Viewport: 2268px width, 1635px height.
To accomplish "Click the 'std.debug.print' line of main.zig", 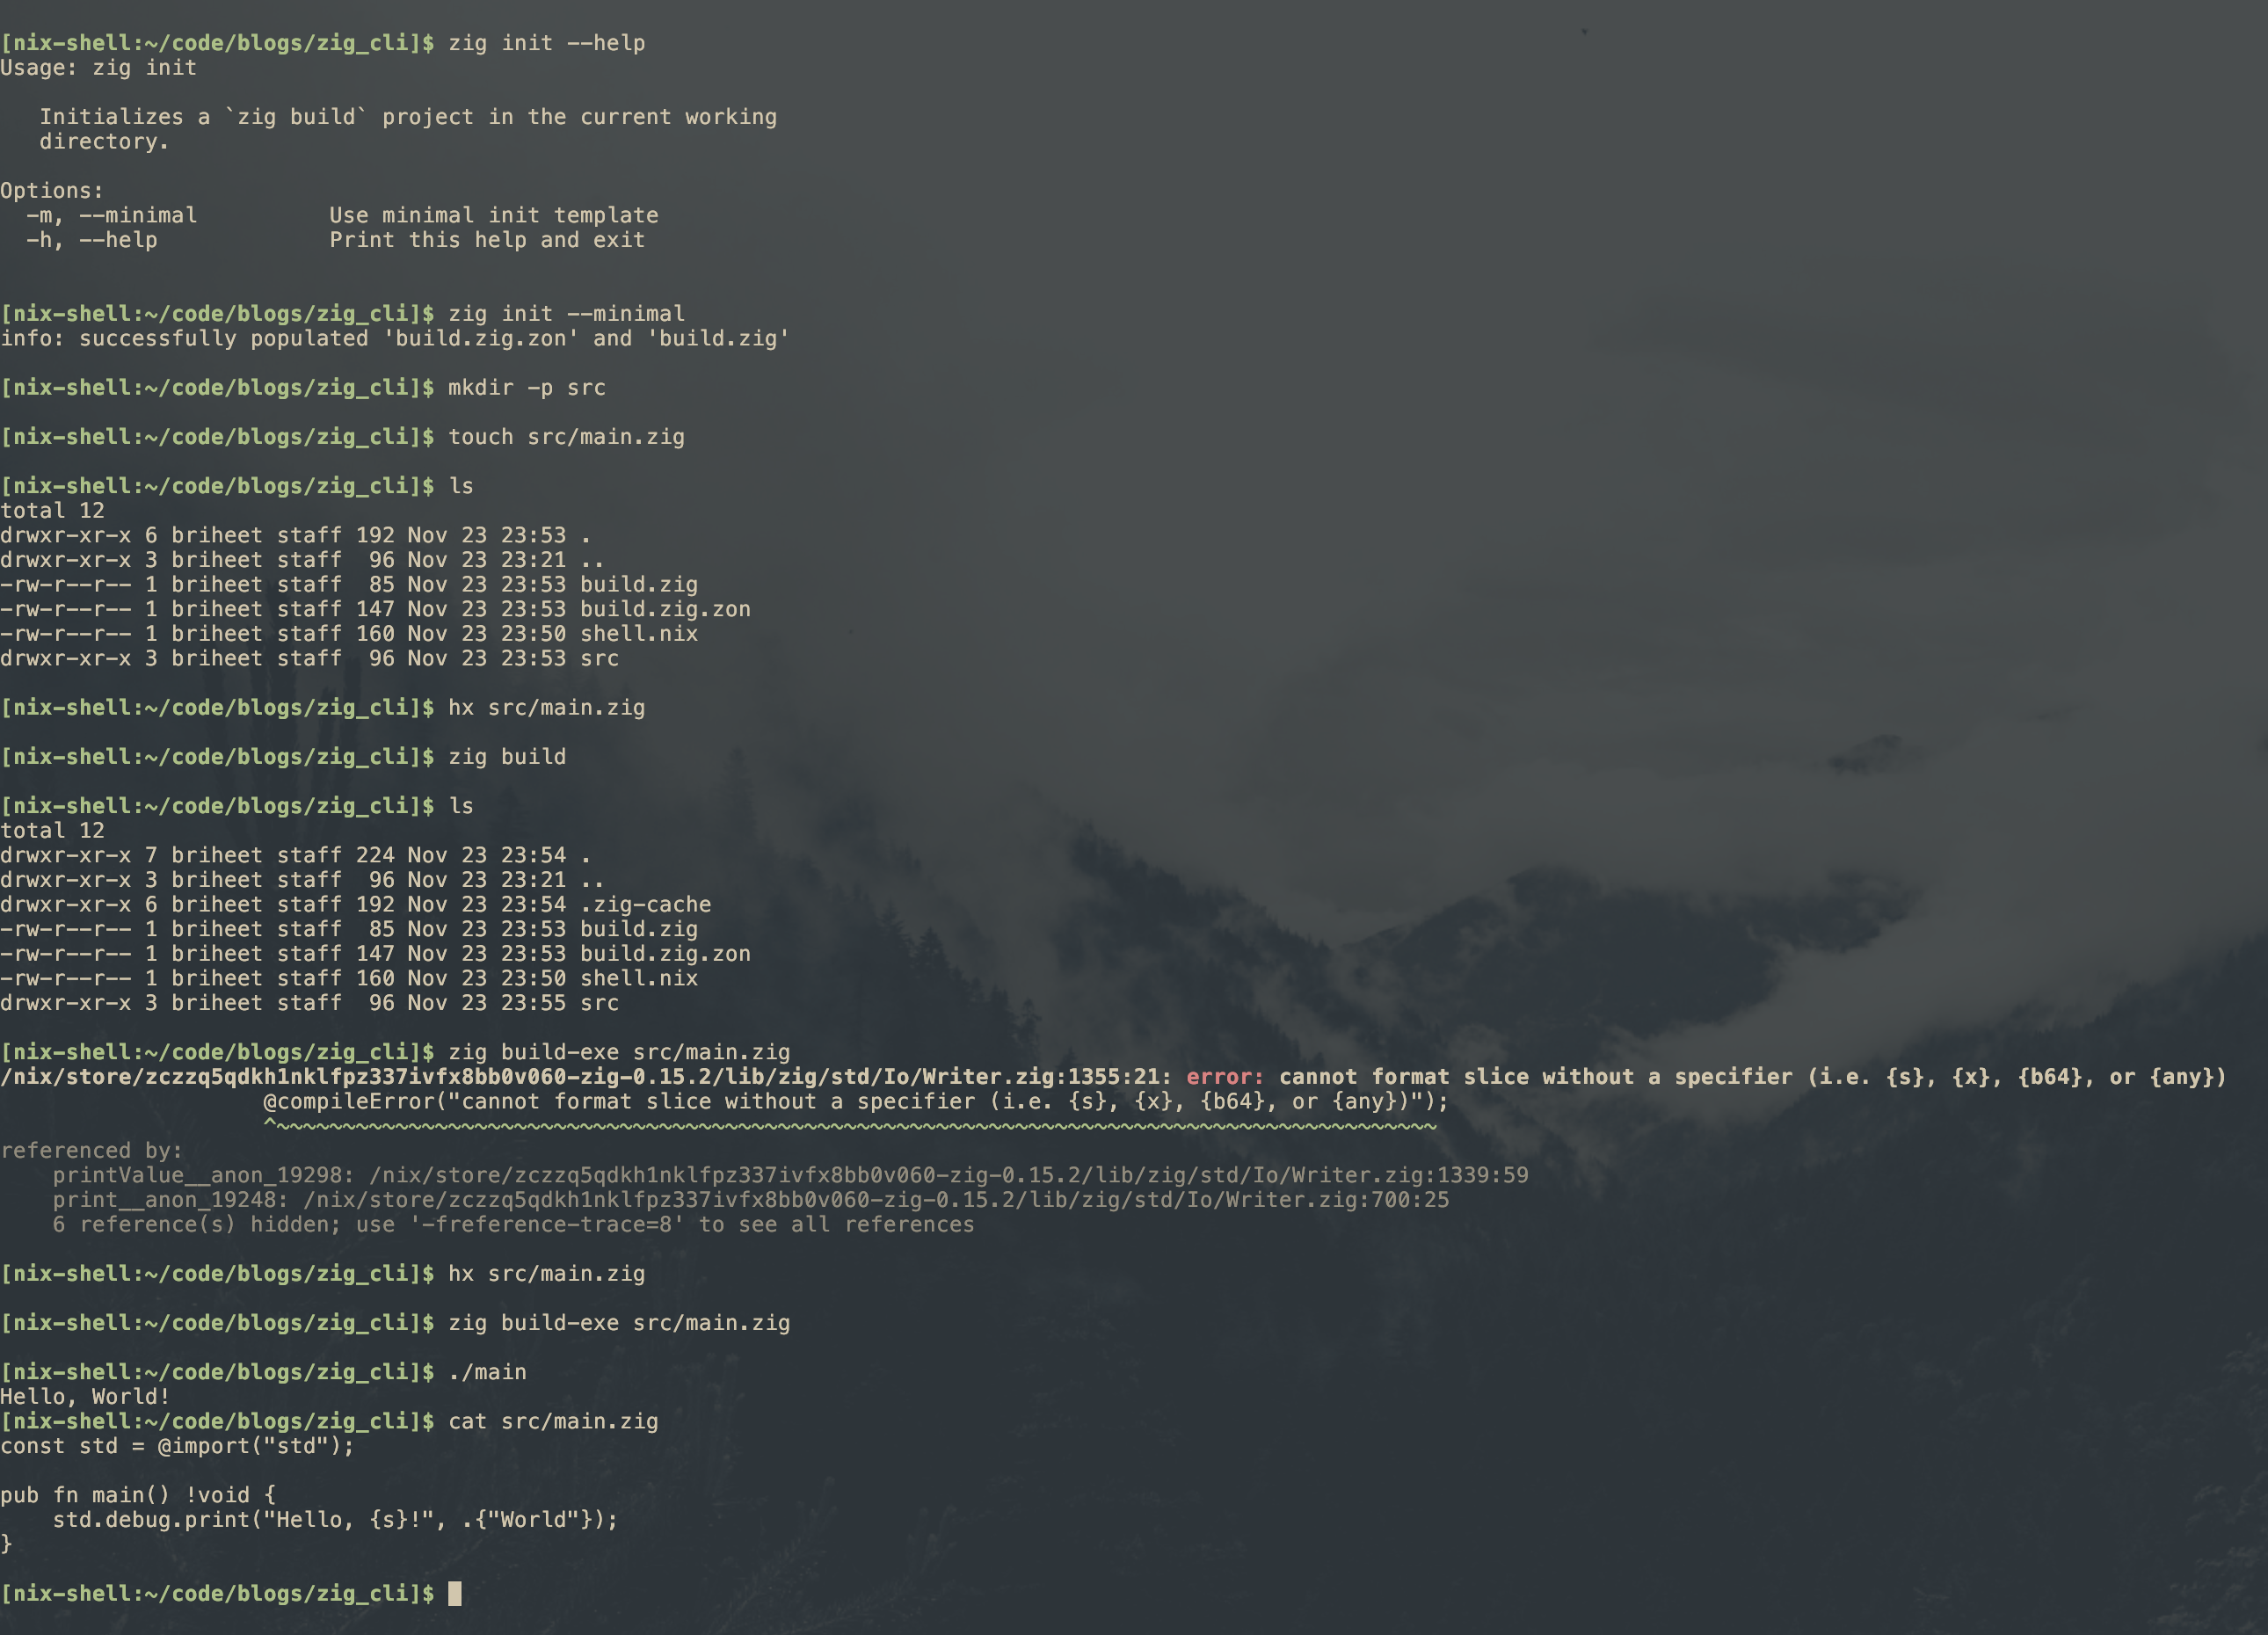I will (x=335, y=1519).
